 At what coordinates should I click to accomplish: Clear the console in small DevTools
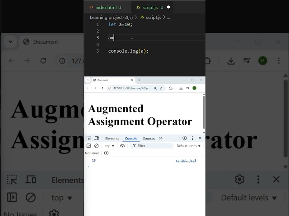(96, 146)
